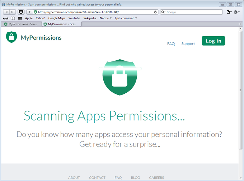The image size is (244, 181).
Task: Open the Support link in the header
Action: 188,44
